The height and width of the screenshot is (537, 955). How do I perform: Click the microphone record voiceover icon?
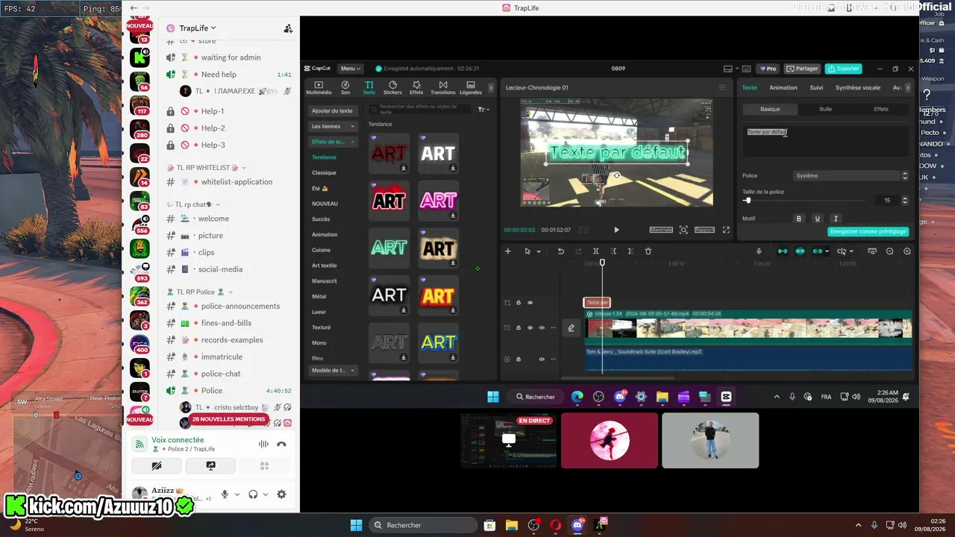pyautogui.click(x=759, y=251)
